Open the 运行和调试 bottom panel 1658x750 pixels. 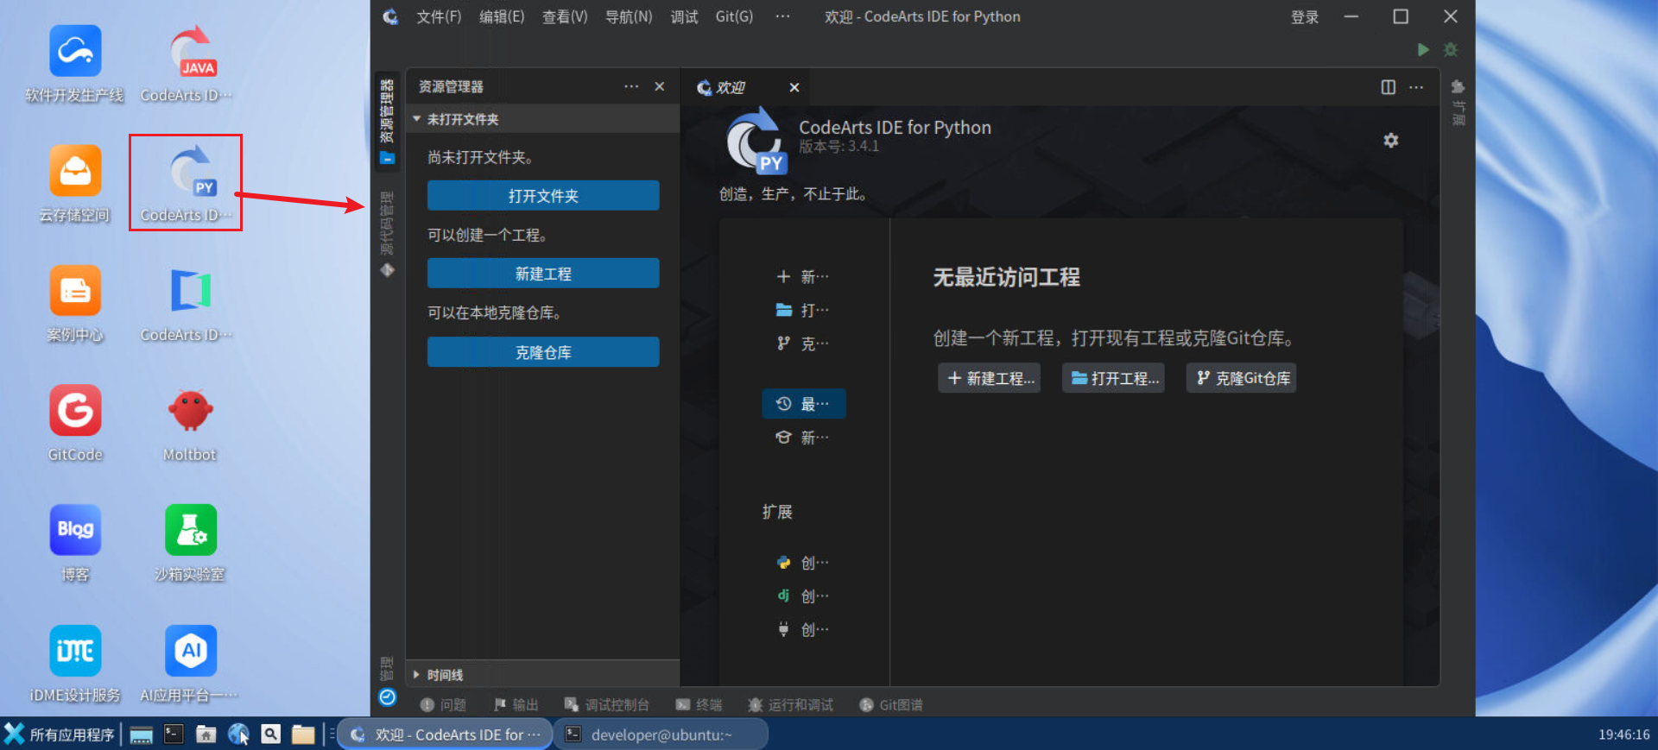pos(790,705)
